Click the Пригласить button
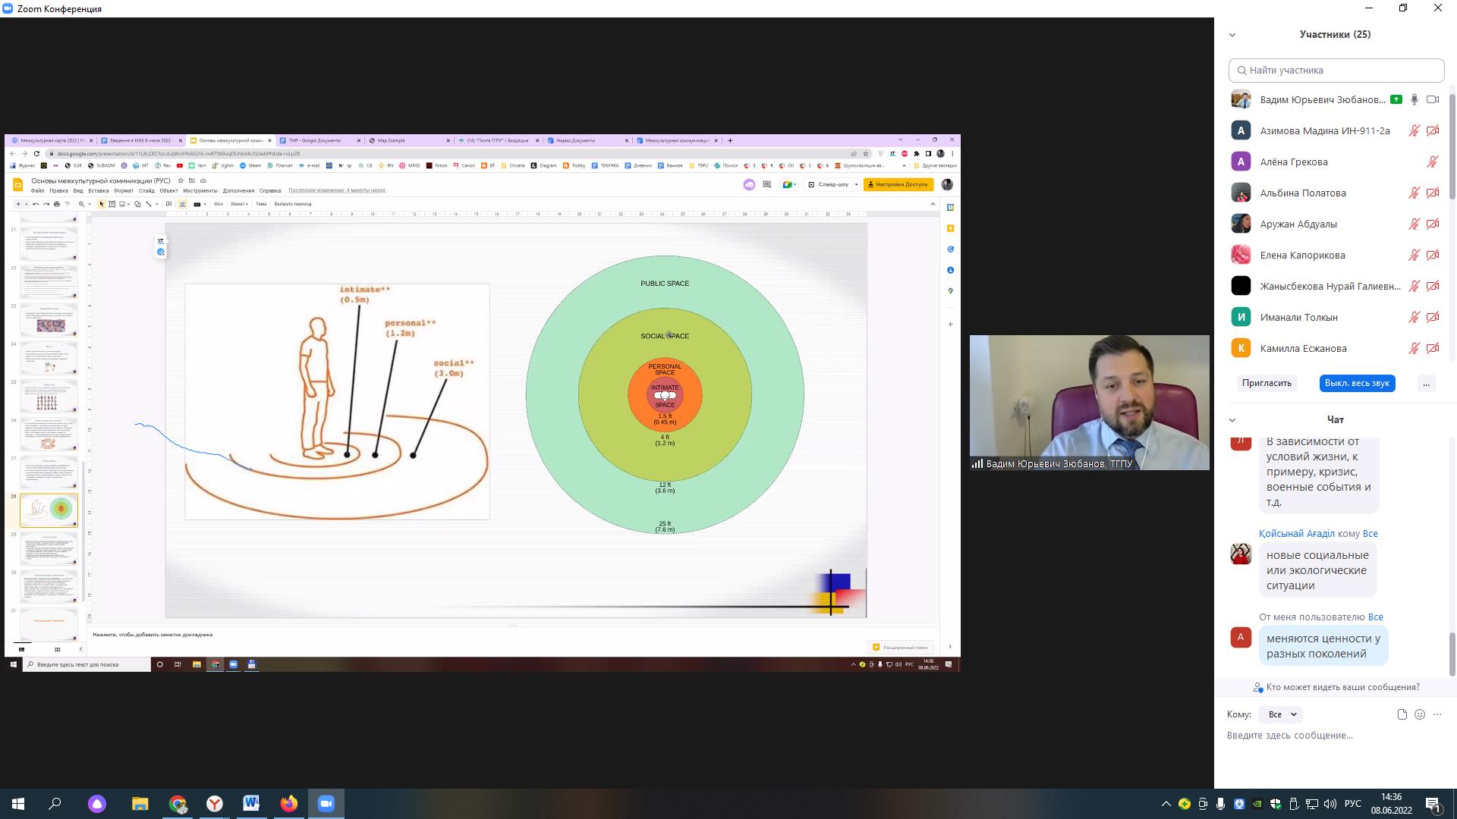This screenshot has height=819, width=1457. 1267,383
